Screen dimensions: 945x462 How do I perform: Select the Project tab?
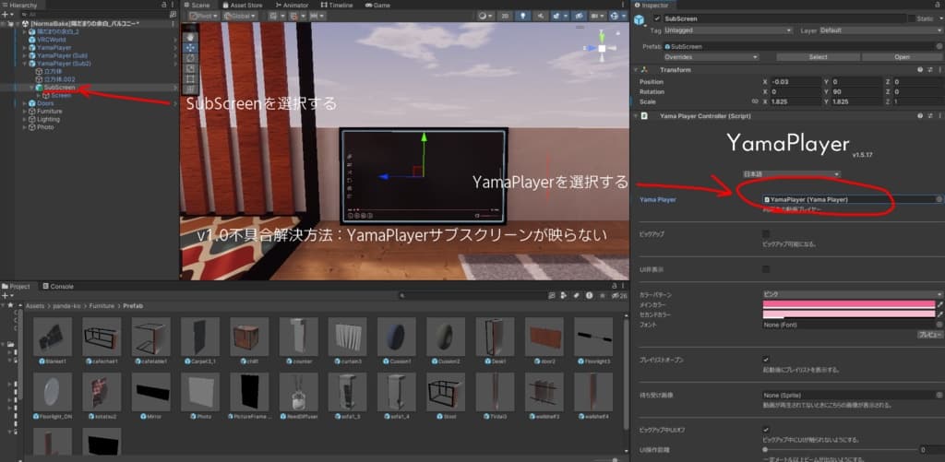(x=18, y=286)
